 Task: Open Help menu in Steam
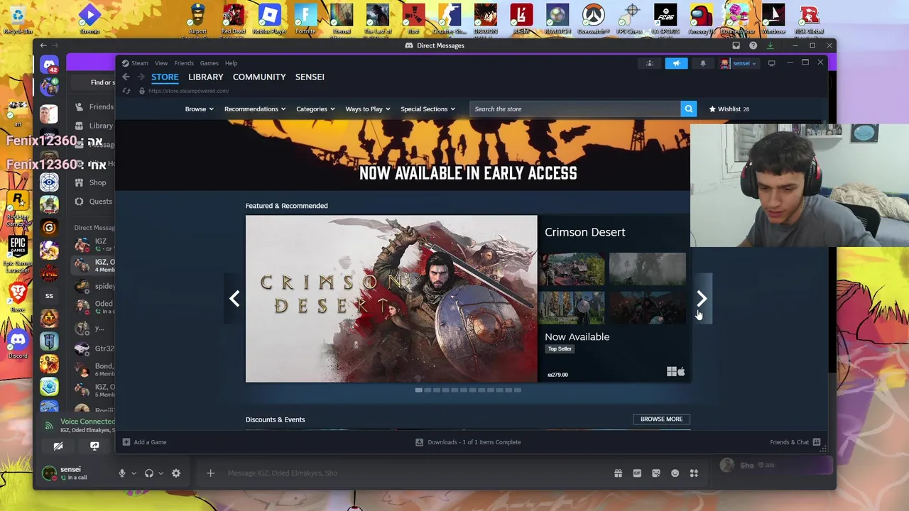coord(231,63)
